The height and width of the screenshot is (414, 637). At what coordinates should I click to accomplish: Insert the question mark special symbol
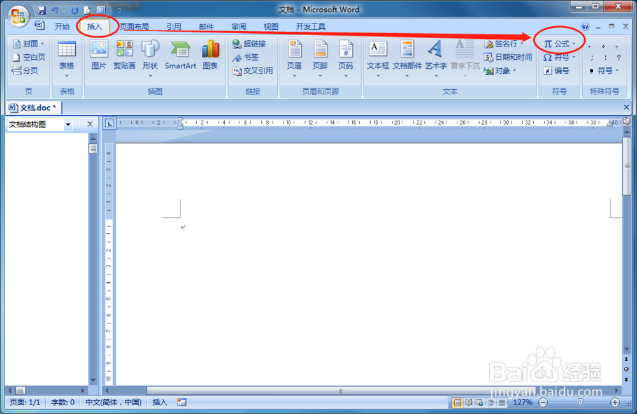[619, 57]
